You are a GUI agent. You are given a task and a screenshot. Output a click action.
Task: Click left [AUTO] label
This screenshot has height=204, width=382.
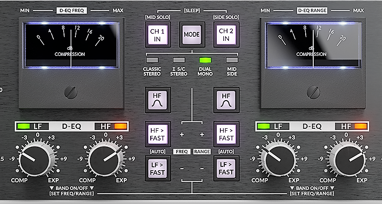[x=158, y=151]
